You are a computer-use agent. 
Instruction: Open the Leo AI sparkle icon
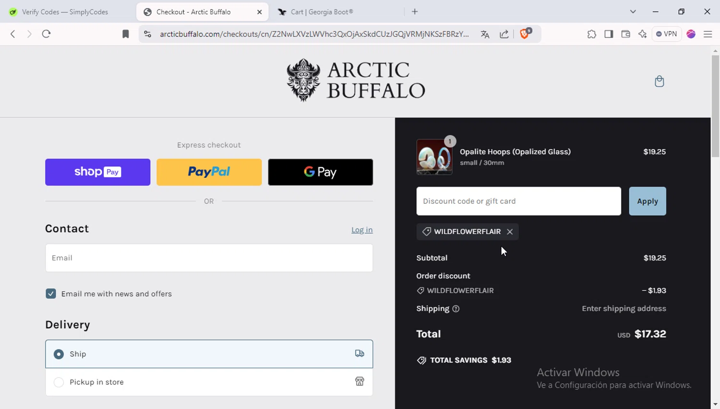(x=642, y=34)
